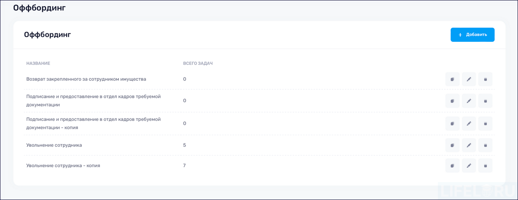
Task: Delete the 'документации - копия' row
Action: point(485,124)
